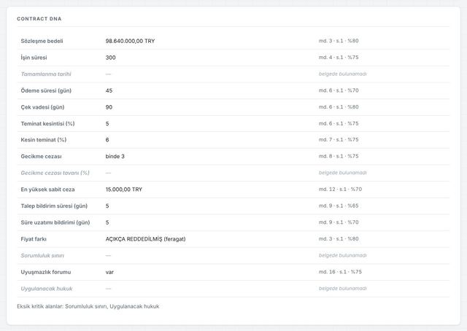The height and width of the screenshot is (331, 467).
Task: Open the md. 3 · s.1 · %80 reference for Sözleşme bedeli
Action: (339, 41)
